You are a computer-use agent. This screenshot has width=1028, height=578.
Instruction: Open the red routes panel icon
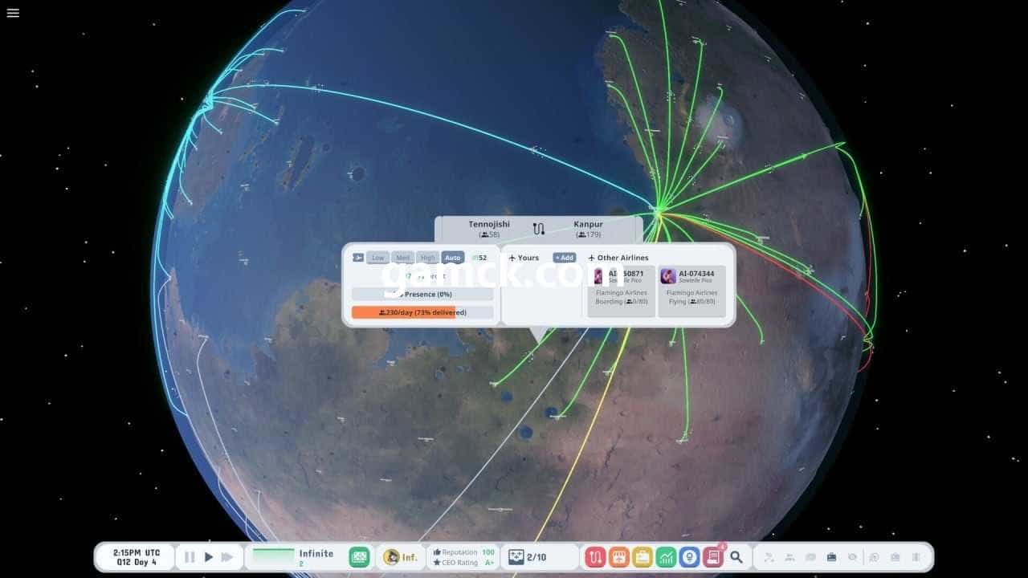[596, 557]
